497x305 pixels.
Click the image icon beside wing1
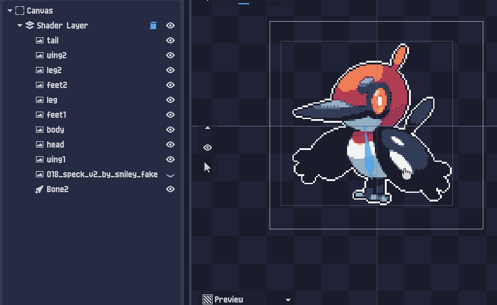click(x=39, y=159)
